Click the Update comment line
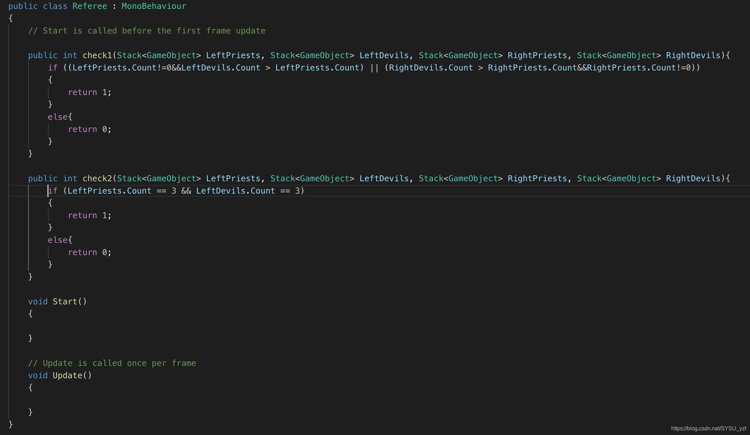This screenshot has width=750, height=435. tap(112, 363)
